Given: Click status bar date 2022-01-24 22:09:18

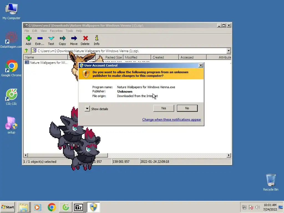Looking at the screenshot, I should tap(155, 162).
